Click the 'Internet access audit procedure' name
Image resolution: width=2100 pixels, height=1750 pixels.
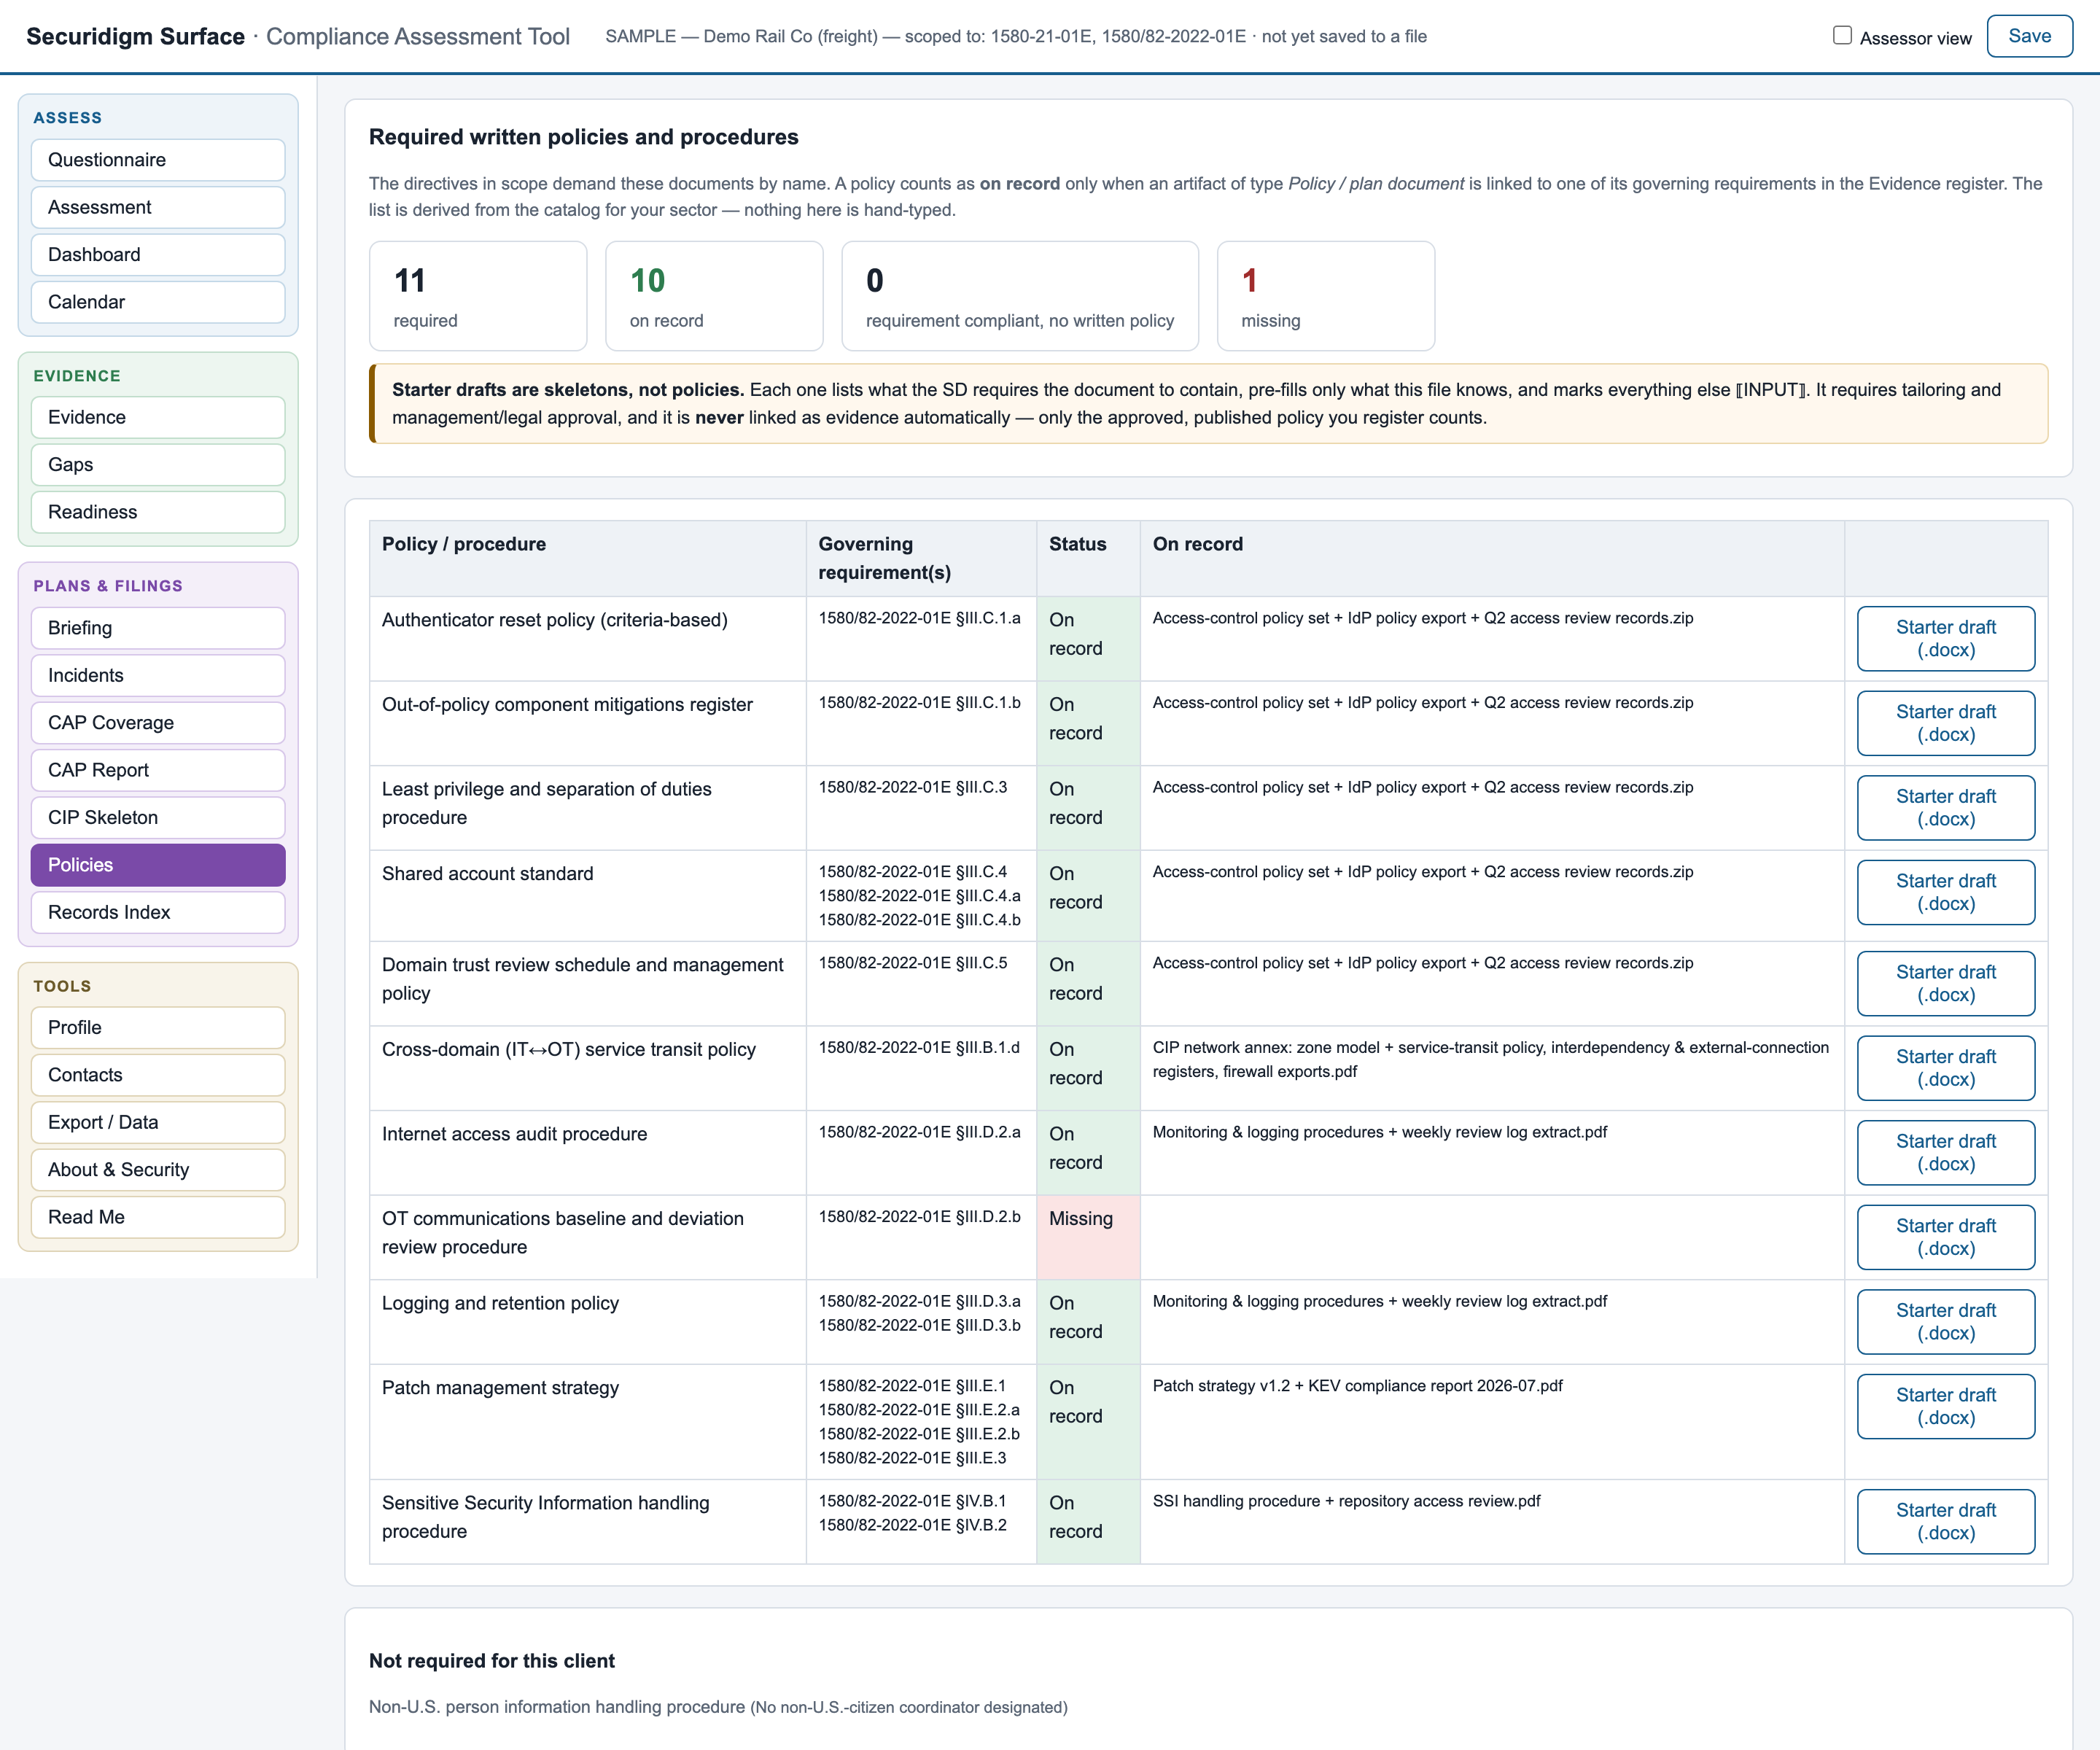coord(514,1134)
